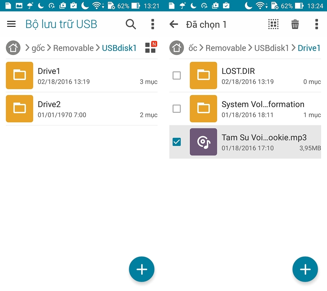Select USBdisk1 in the left breadcrumb

click(x=119, y=48)
